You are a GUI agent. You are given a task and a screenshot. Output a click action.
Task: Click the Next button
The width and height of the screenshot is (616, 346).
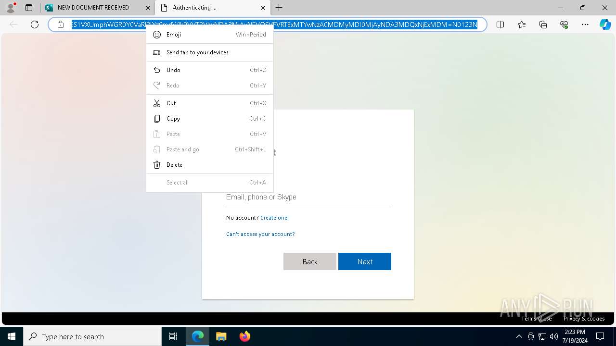coord(365,261)
